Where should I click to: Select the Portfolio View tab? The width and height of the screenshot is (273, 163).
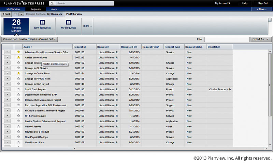(74, 14)
